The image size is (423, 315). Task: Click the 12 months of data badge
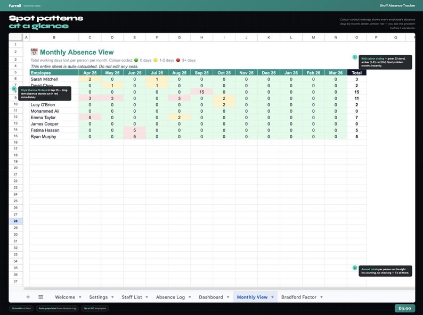click(x=21, y=308)
